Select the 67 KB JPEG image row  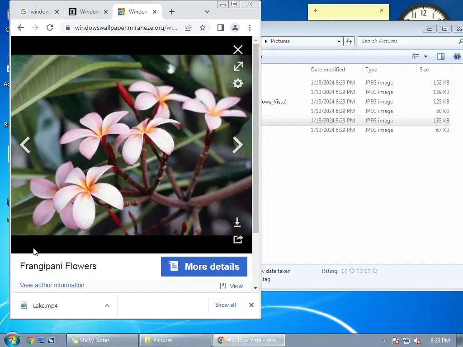tap(356, 130)
